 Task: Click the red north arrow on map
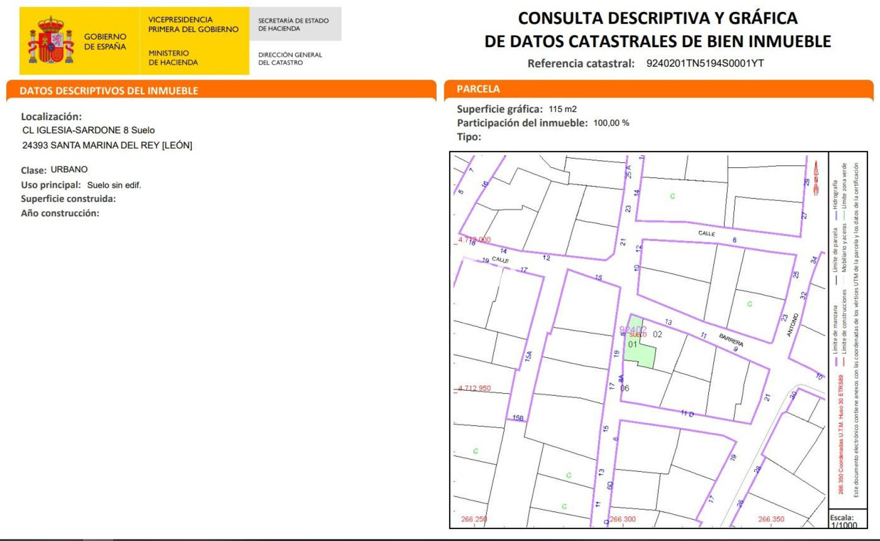click(816, 178)
